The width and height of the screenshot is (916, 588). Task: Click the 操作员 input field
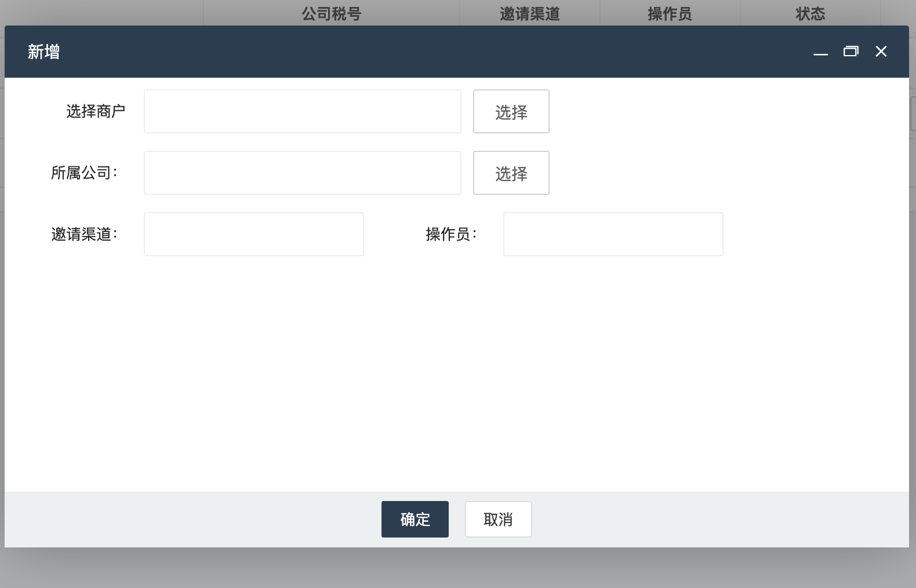(x=613, y=234)
